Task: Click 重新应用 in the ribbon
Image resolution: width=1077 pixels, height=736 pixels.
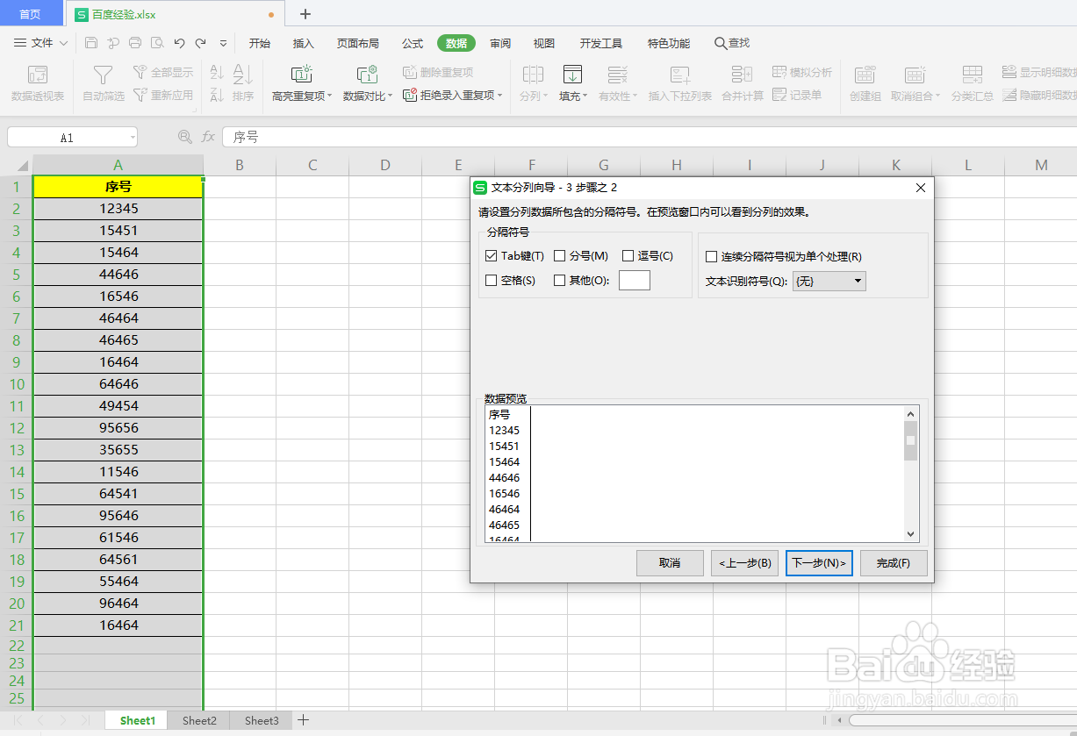Action: pos(163,95)
